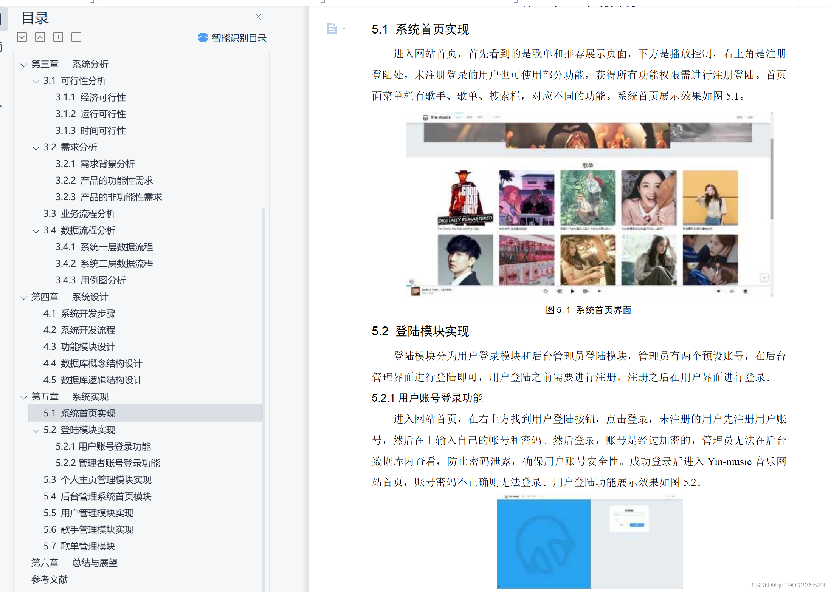831x592 pixels.
Task: Go to 4.4 数据库概念结构设计 entry
Action: click(93, 363)
